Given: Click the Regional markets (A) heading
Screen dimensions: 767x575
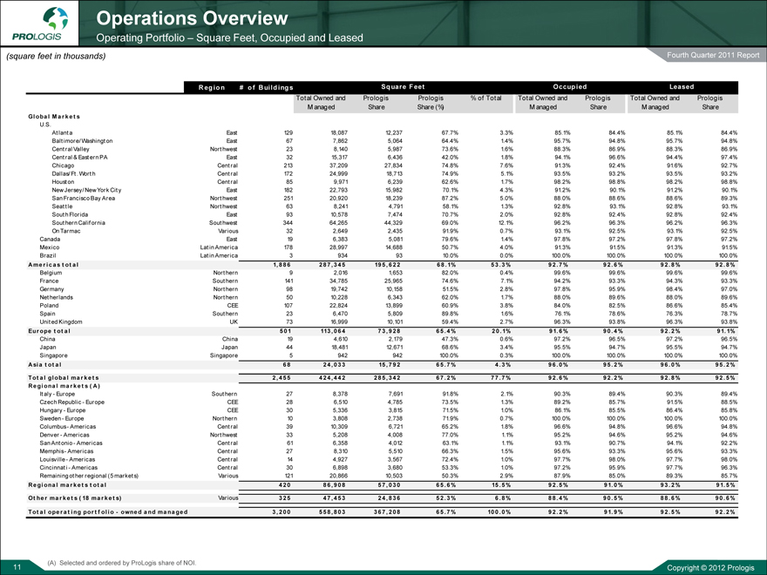Looking at the screenshot, I should point(64,384).
